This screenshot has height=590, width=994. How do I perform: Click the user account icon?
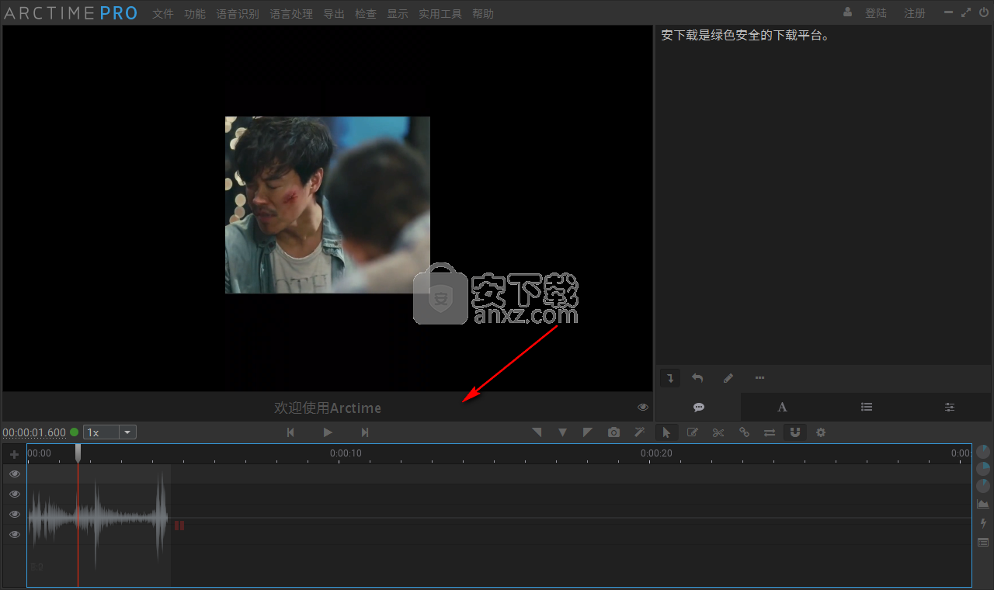pos(847,12)
